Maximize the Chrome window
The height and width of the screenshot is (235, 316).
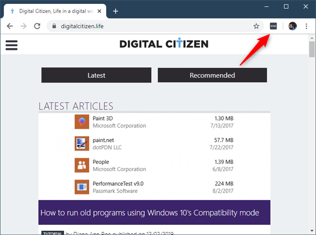pos(286,7)
